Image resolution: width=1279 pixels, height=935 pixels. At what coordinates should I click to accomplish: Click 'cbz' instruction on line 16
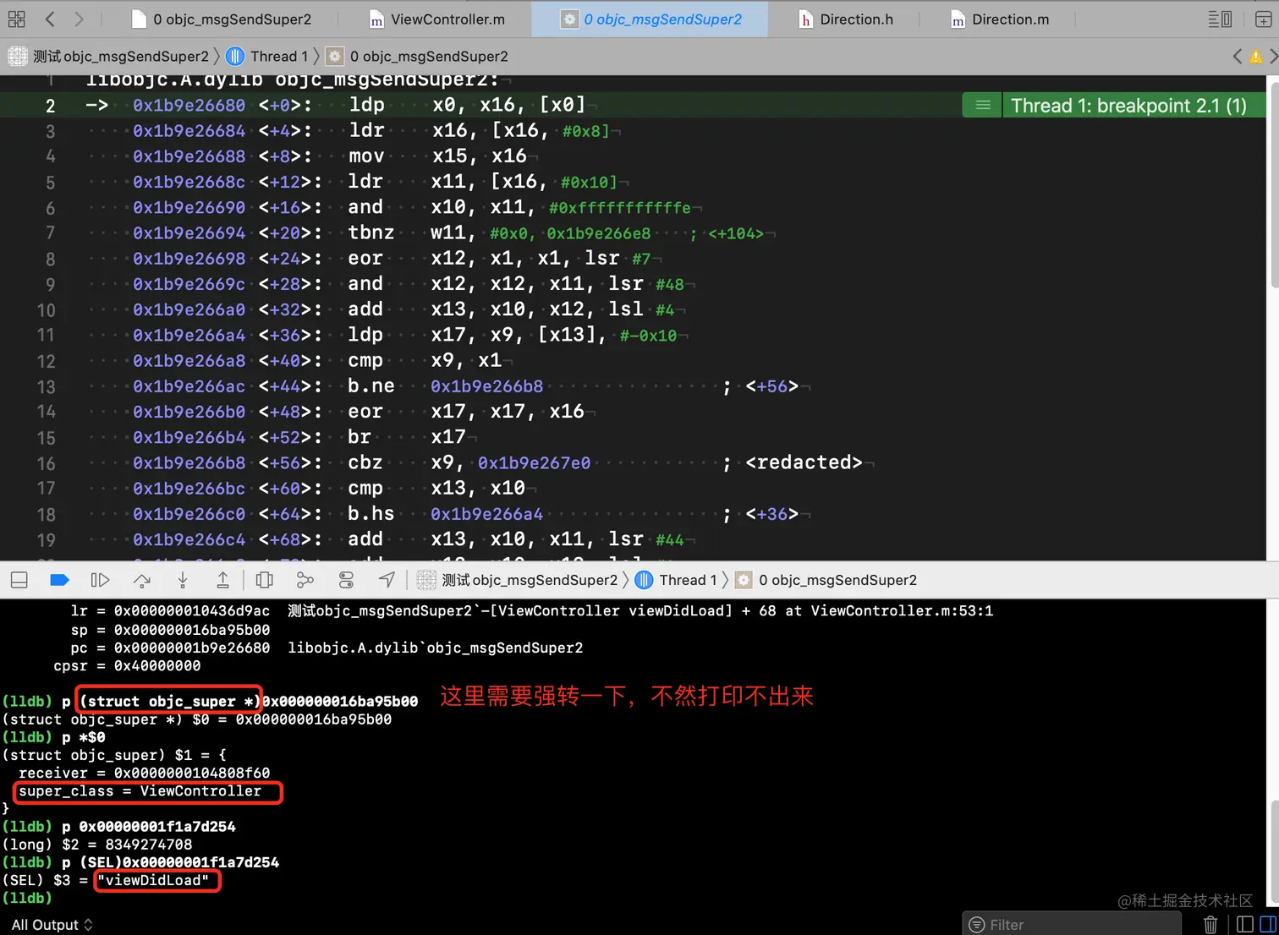click(365, 462)
